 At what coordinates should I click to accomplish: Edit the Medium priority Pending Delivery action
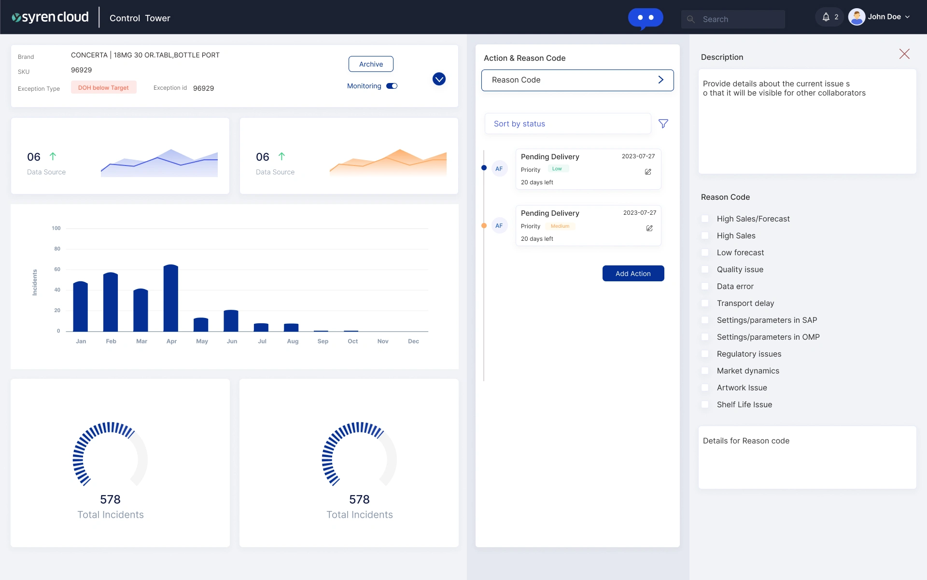point(649,228)
